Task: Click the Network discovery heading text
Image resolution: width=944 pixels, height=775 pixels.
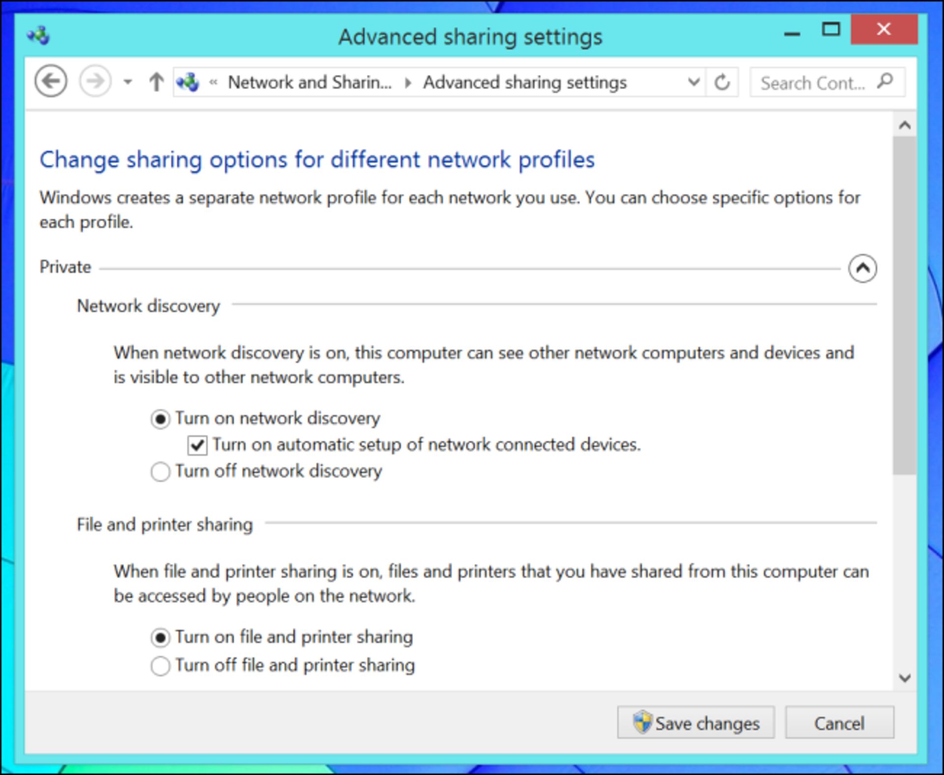Action: pyautogui.click(x=148, y=306)
